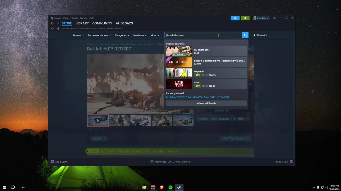Click the Add a Game plus icon
The image size is (341, 191).
tap(52, 162)
